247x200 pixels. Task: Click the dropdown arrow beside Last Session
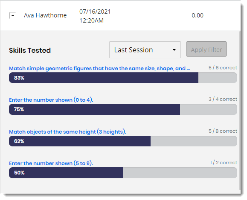[174, 50]
